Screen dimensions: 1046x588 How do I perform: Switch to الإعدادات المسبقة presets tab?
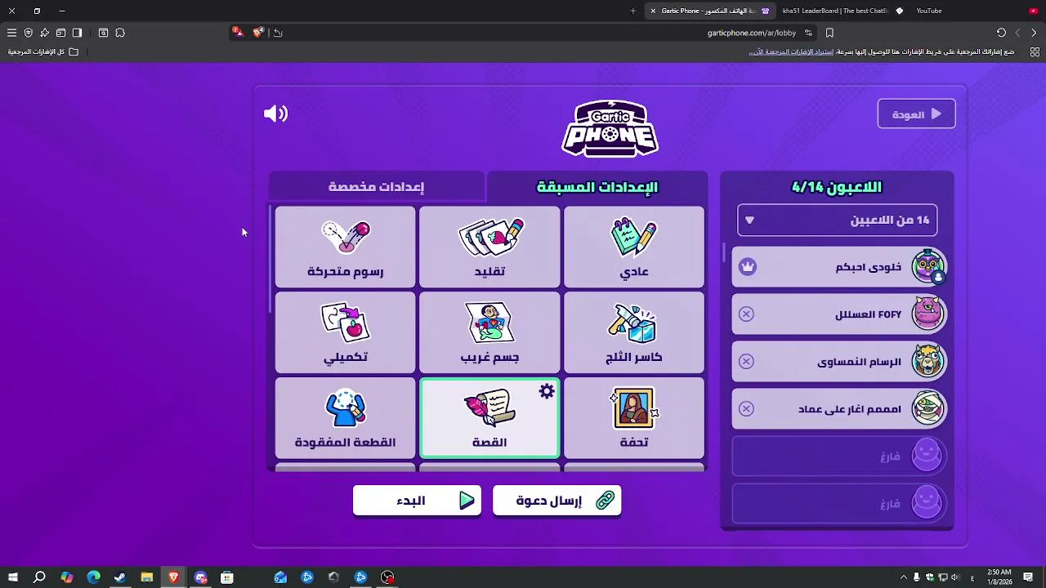(597, 187)
